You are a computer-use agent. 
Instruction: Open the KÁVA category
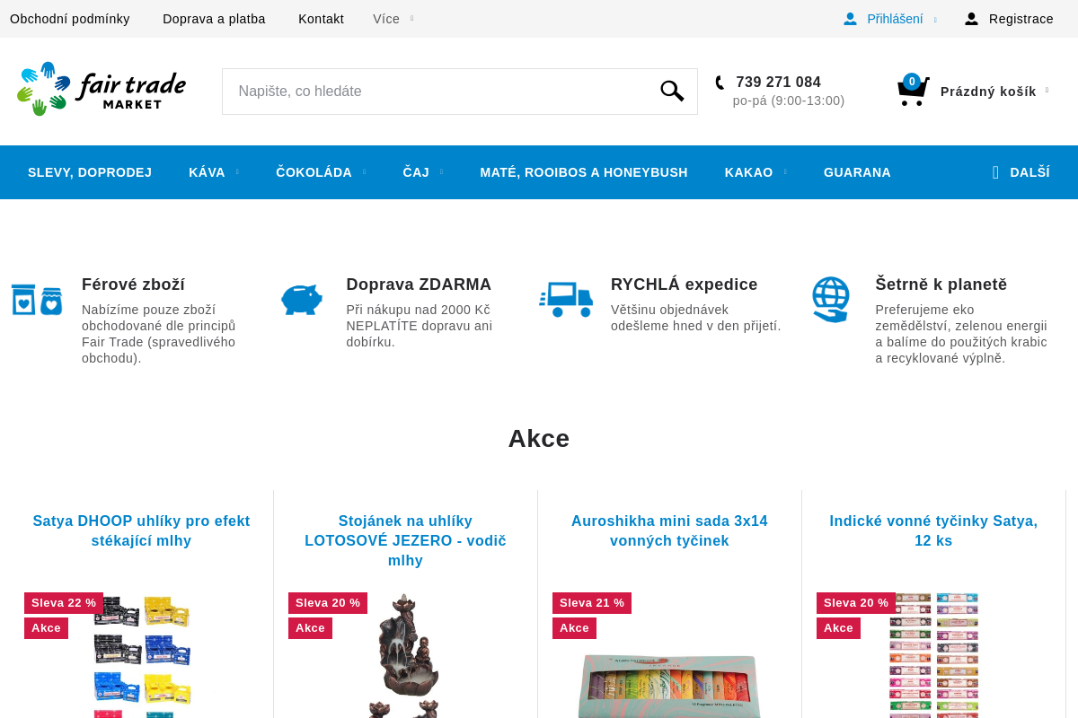(x=207, y=172)
